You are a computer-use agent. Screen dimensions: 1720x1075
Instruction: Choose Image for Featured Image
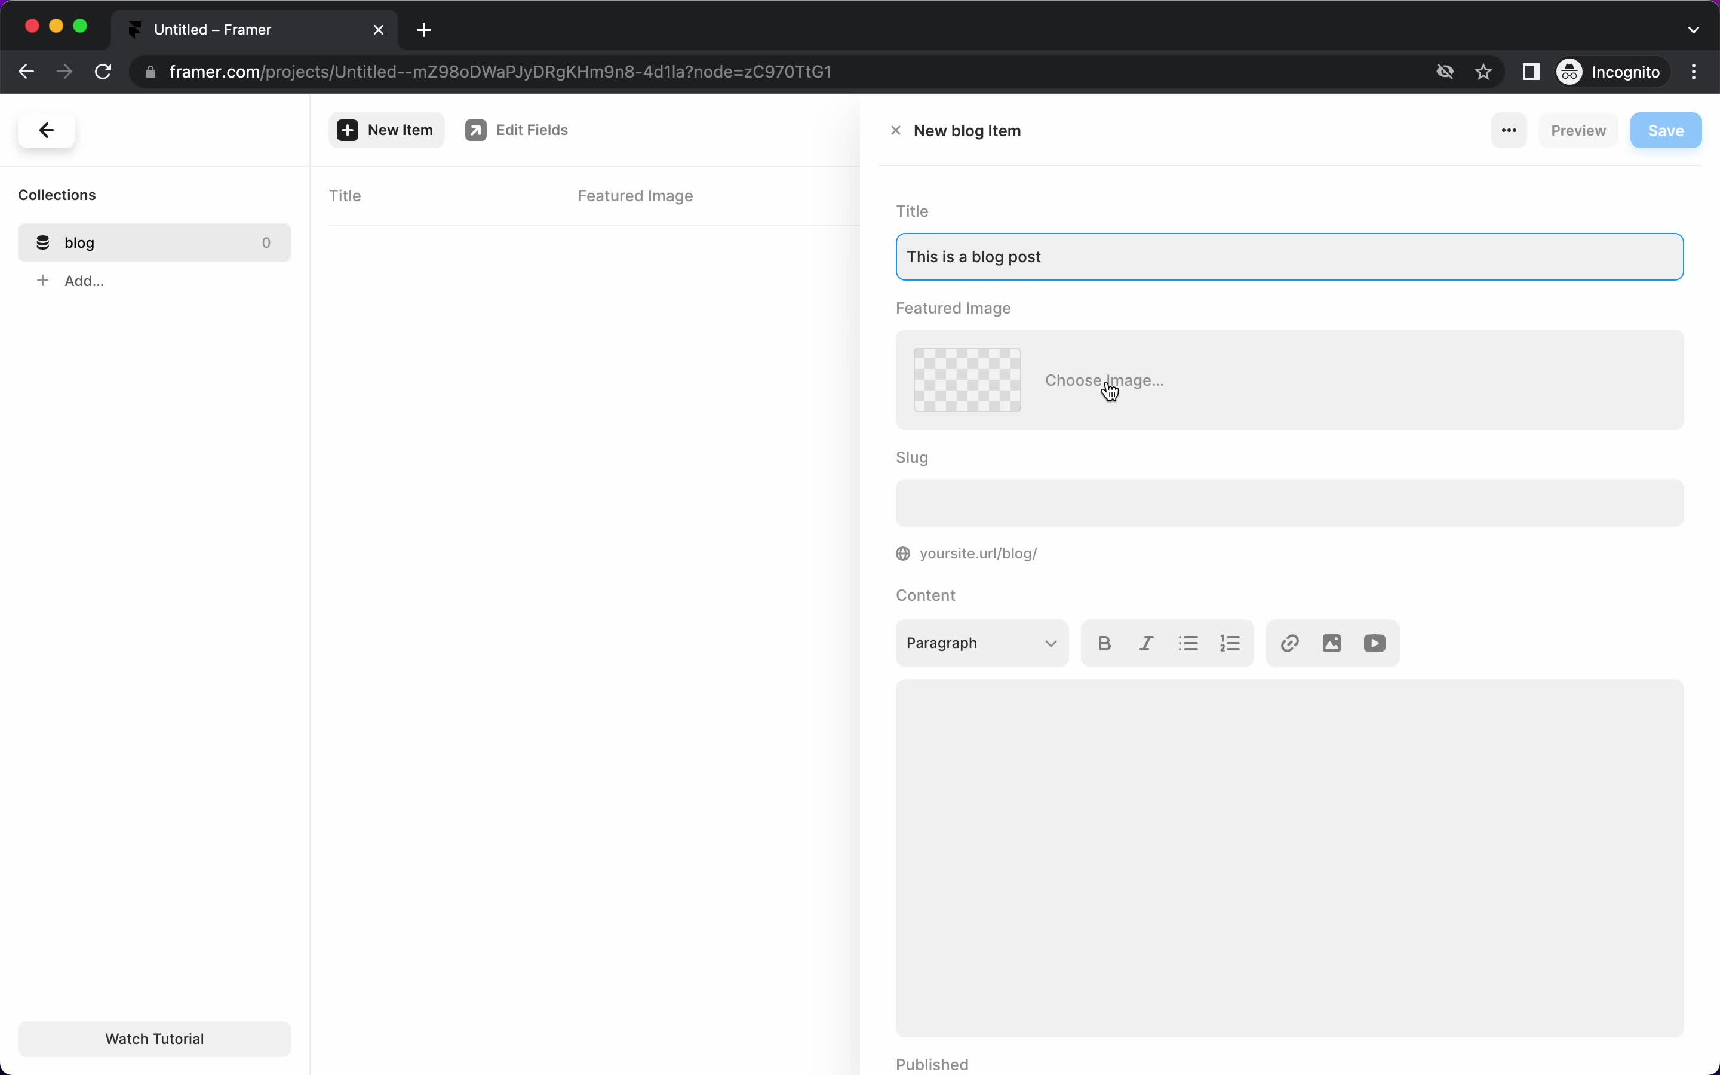[x=1104, y=380]
